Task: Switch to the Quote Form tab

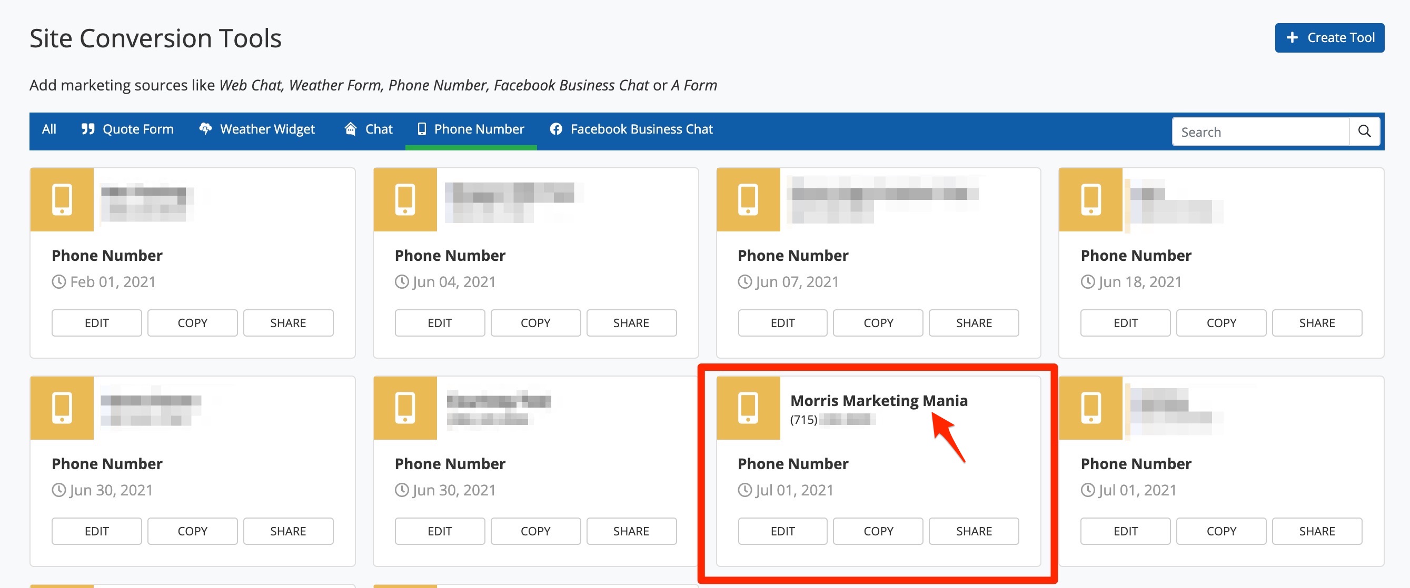Action: (127, 129)
